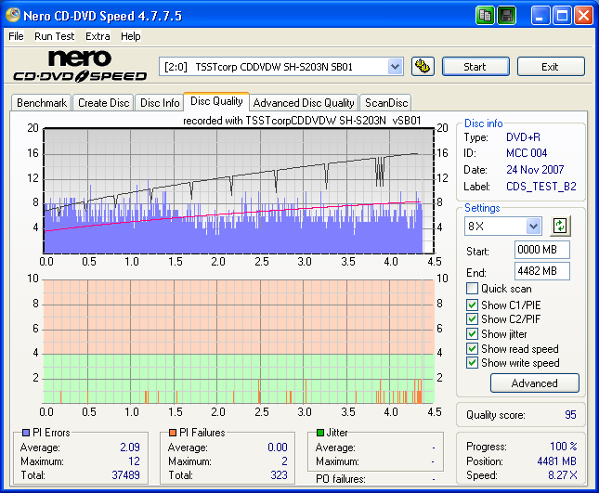Open the options wrench icon beside drive selector

[423, 67]
